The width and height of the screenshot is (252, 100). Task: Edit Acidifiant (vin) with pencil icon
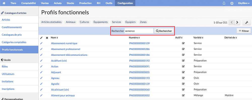point(41,60)
